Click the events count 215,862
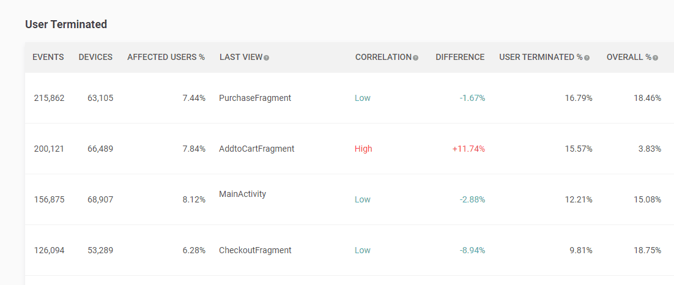The height and width of the screenshot is (285, 674). tap(49, 98)
